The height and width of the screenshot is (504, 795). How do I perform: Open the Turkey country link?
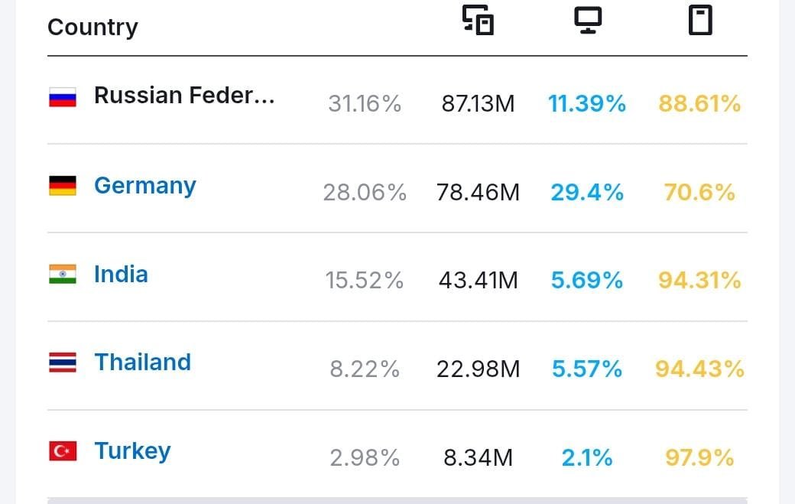tap(132, 451)
